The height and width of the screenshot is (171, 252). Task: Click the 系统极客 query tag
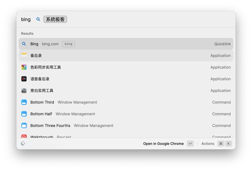point(55,19)
